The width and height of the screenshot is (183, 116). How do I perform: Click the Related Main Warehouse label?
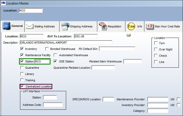[x=106, y=61]
